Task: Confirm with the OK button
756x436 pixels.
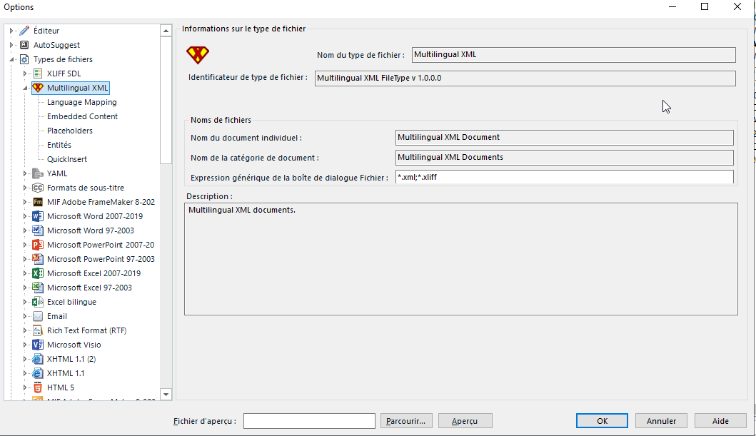Action: pyautogui.click(x=603, y=421)
